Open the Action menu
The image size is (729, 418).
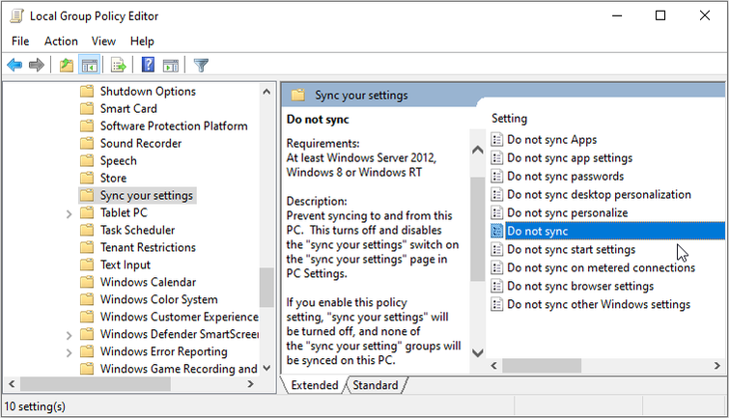click(61, 42)
